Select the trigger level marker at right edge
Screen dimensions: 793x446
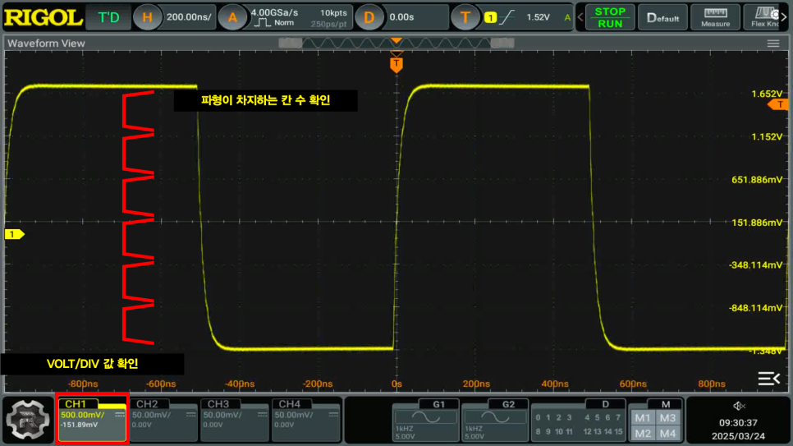point(779,105)
